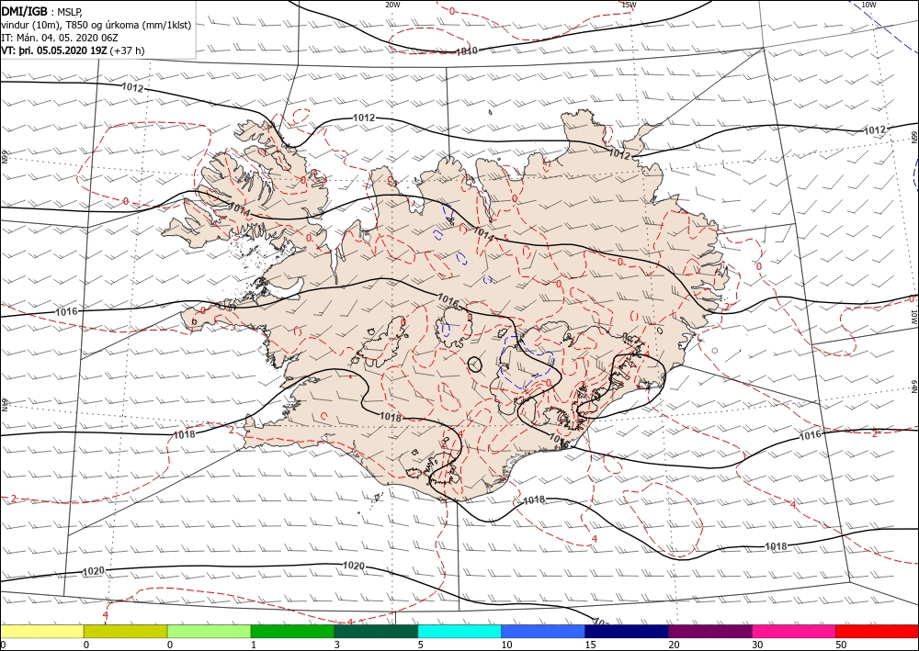The height and width of the screenshot is (651, 919).
Task: Select the red 50 mm legend swatch
Action: [877, 631]
